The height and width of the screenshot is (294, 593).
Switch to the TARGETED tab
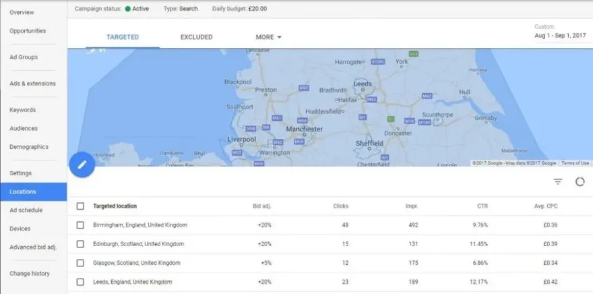tap(123, 37)
